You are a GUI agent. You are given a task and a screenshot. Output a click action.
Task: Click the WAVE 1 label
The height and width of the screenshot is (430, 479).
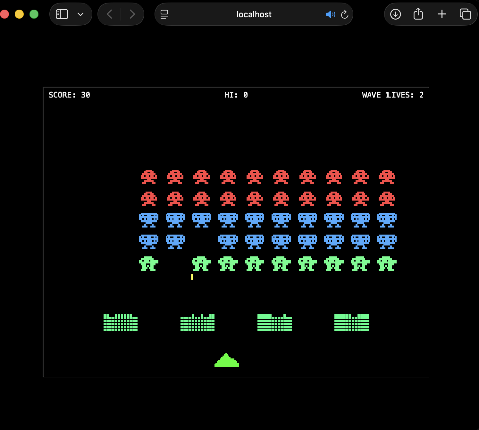pyautogui.click(x=376, y=95)
